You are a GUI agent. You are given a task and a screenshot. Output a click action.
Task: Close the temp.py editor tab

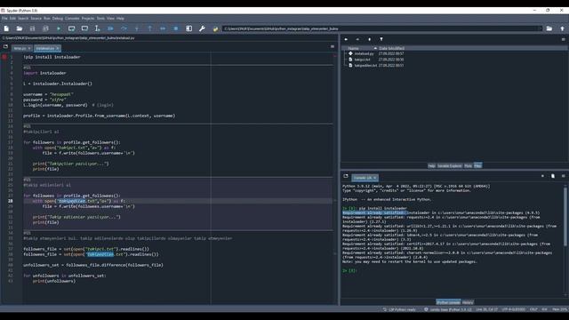29,48
